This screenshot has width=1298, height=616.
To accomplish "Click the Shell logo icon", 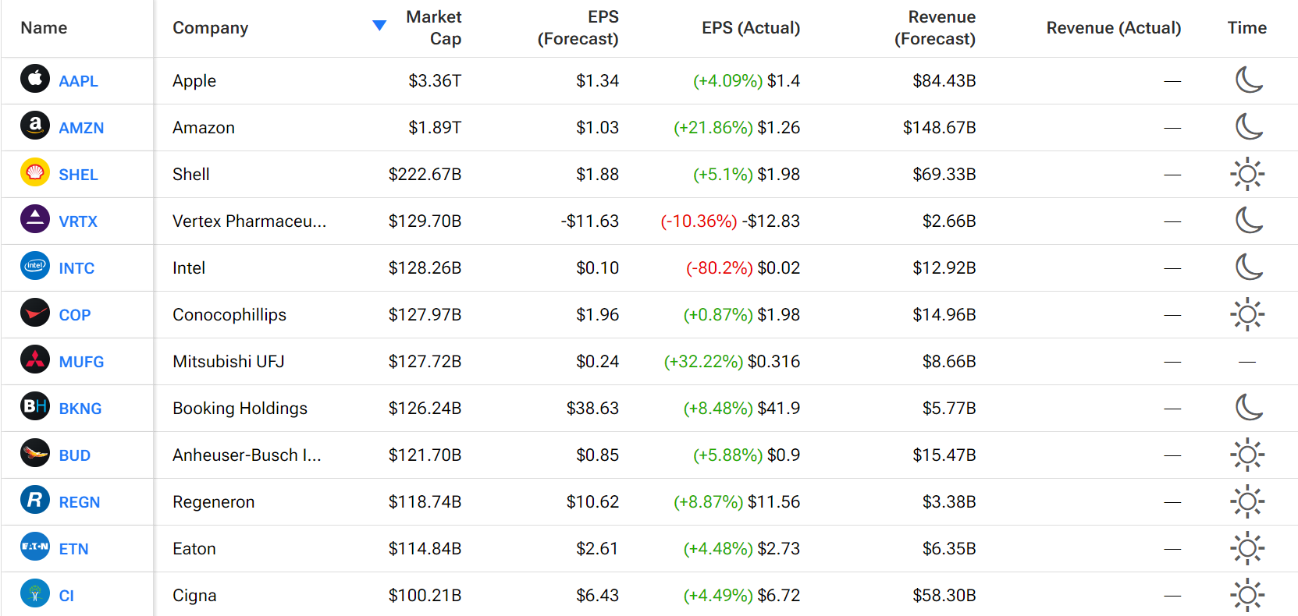I will point(35,172).
